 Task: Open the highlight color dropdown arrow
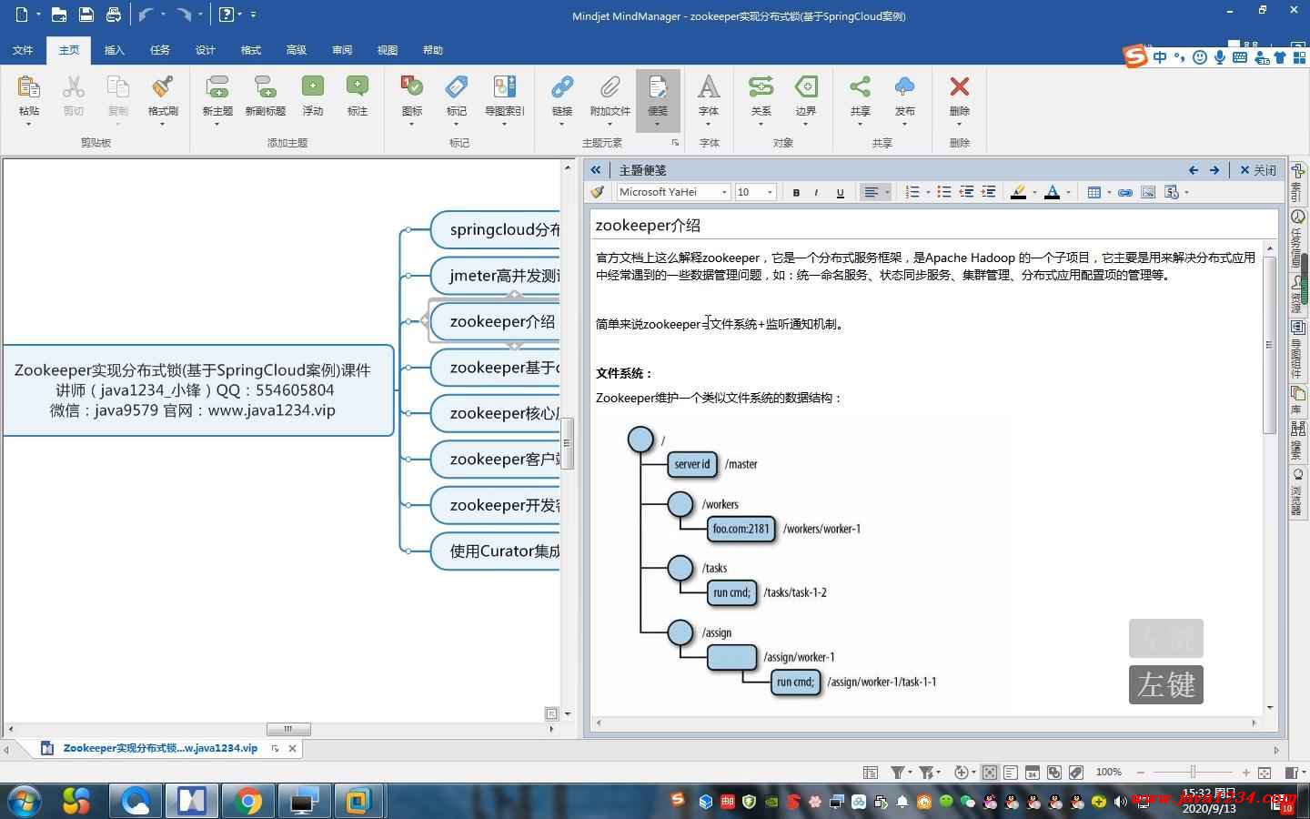1035,192
